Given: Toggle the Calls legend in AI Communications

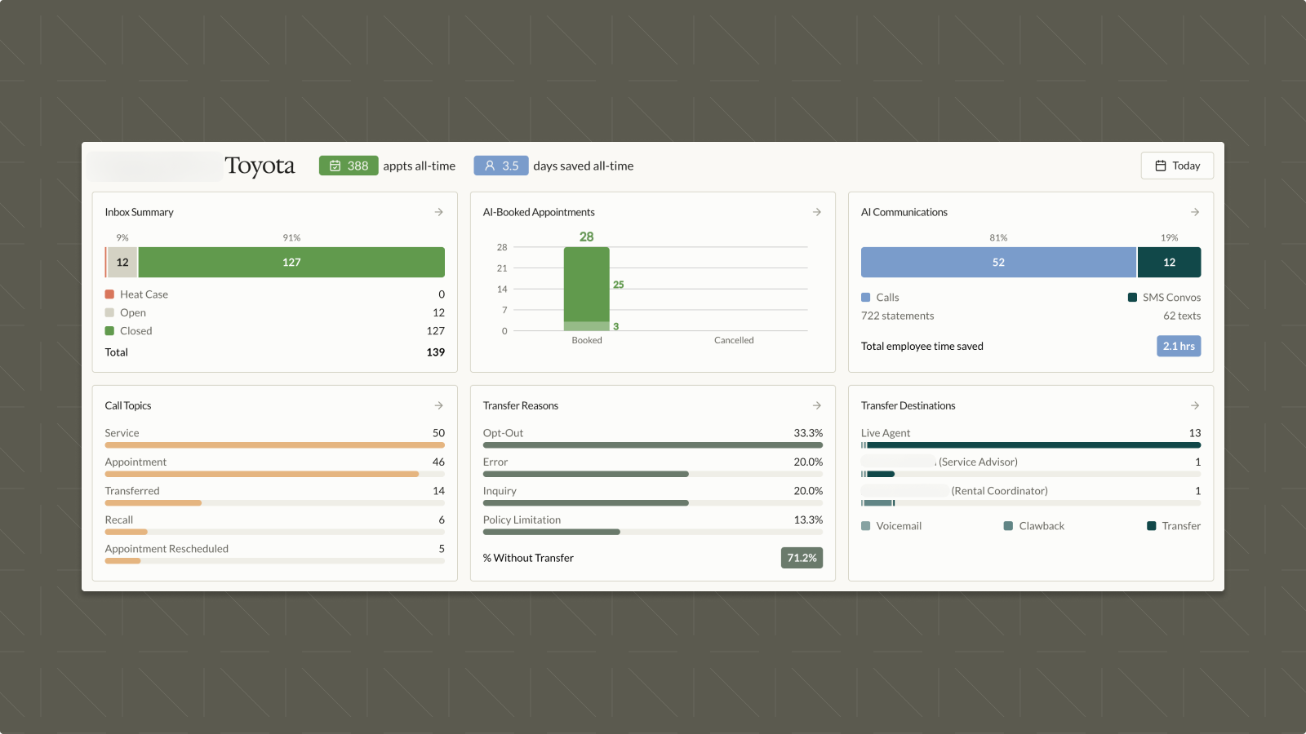Looking at the screenshot, I should 865,297.
